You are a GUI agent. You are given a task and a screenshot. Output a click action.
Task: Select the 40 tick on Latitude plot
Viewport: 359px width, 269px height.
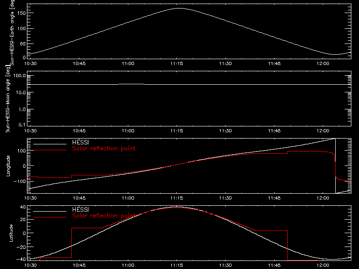[23, 207]
